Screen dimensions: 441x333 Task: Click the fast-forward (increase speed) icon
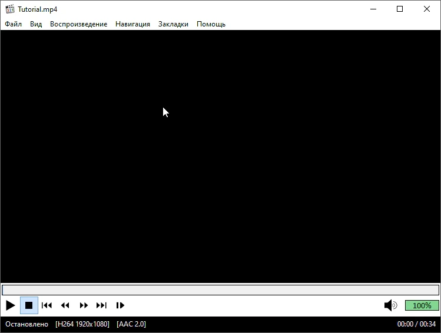[84, 305]
